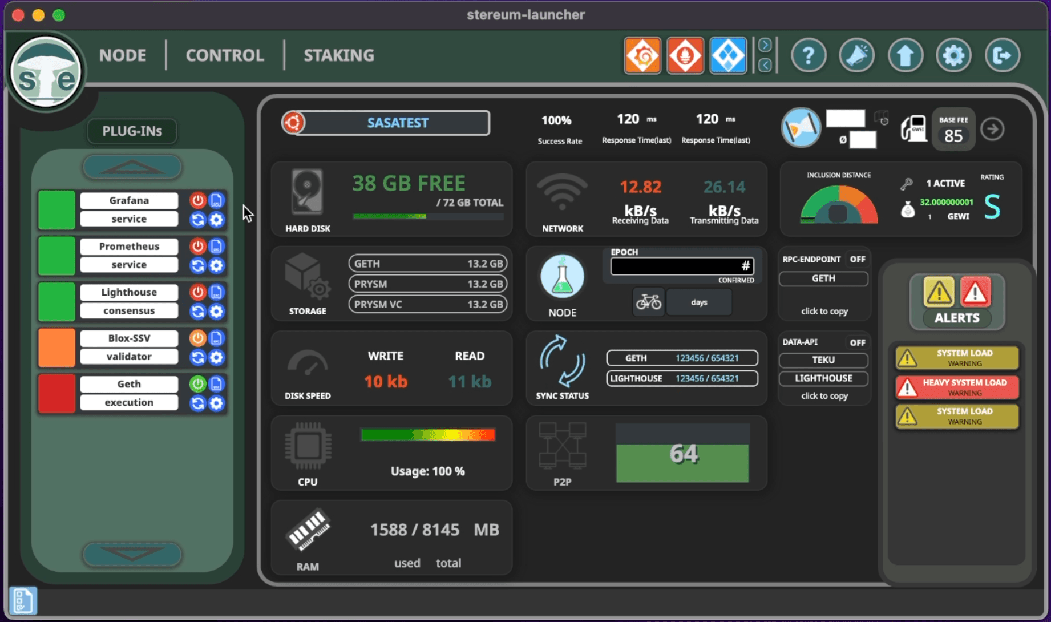This screenshot has width=1051, height=622.
Task: Click the CPU usage gradient bar
Action: pyautogui.click(x=428, y=435)
